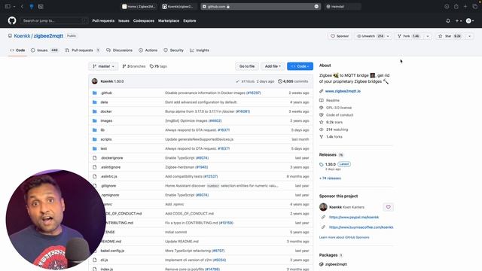Star the repository
Image resolution: width=482 pixels, height=271 pixels.
(450, 36)
